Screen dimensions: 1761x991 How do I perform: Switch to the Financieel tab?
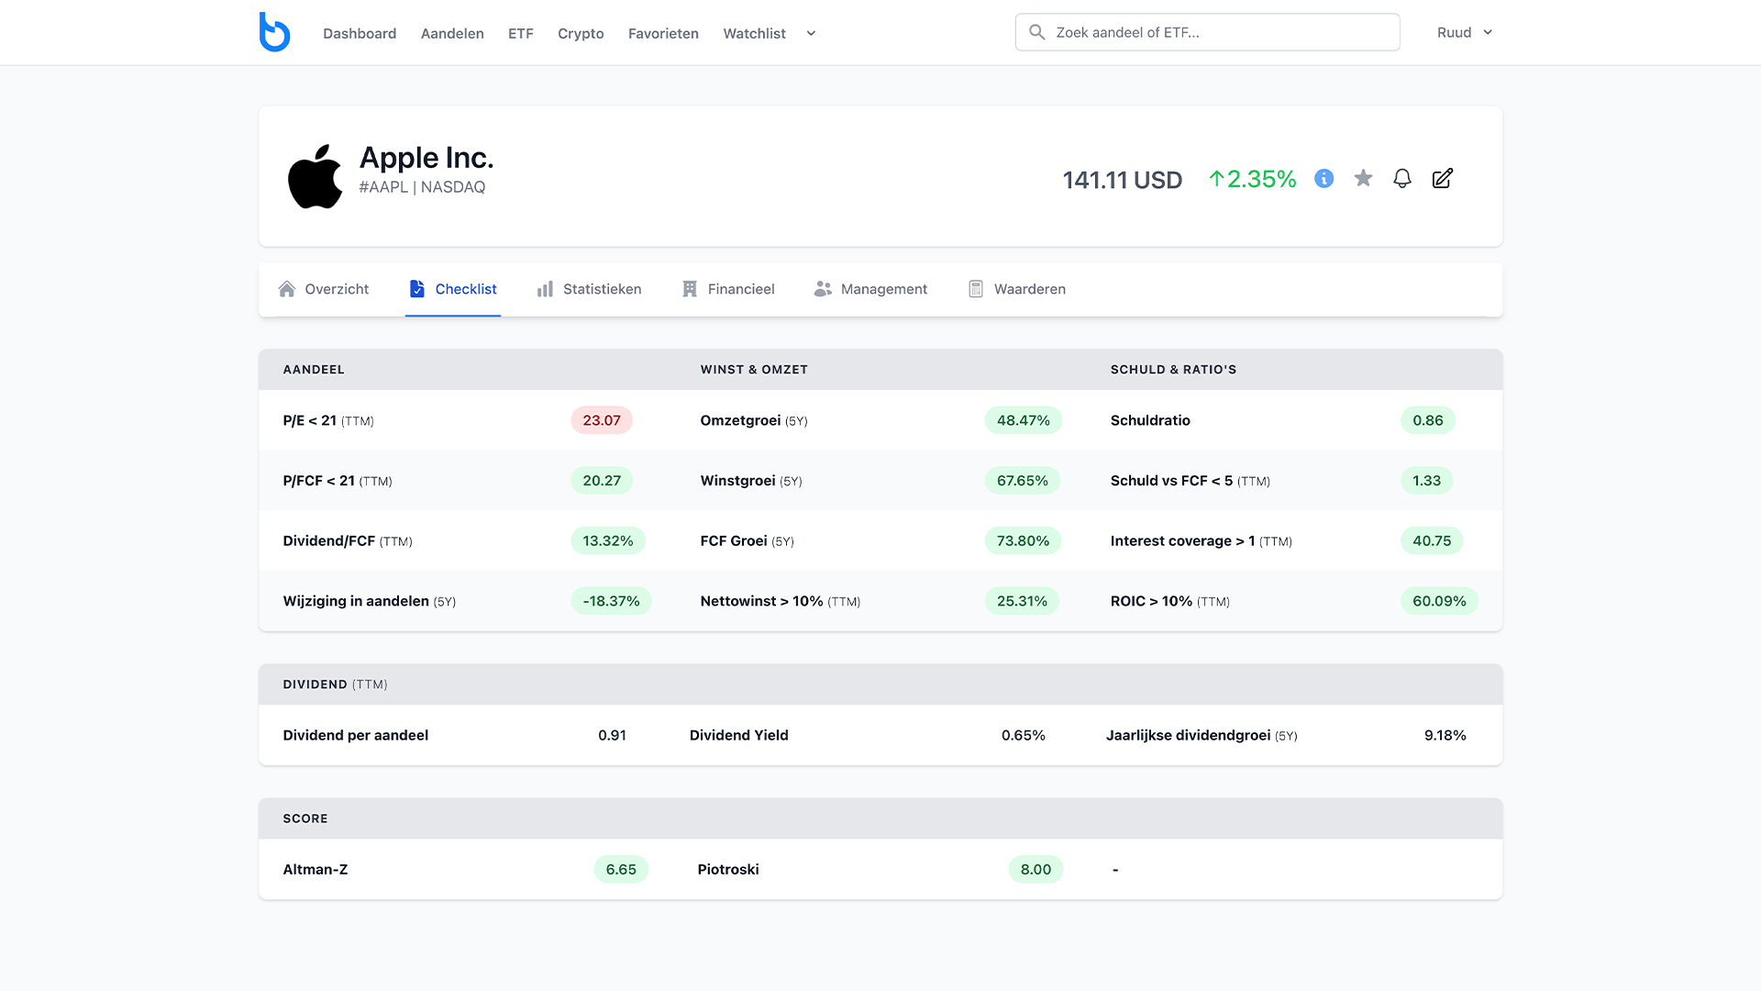click(x=728, y=289)
